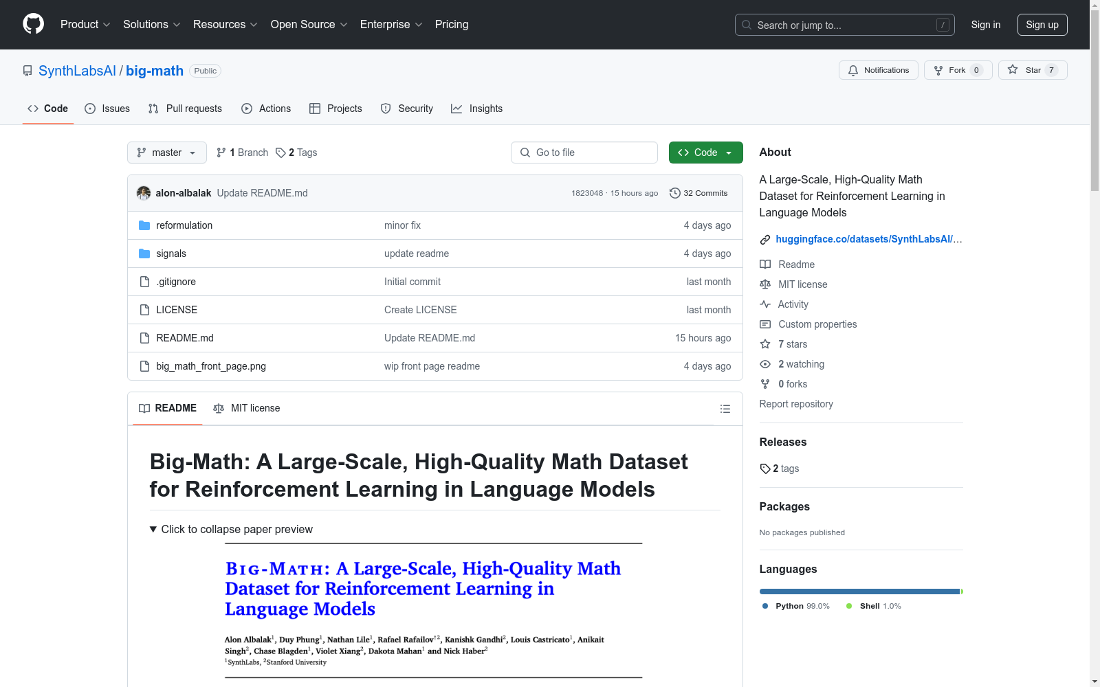The image size is (1100, 687).
Task: Switch to the Projects tab
Action: [x=335, y=109]
